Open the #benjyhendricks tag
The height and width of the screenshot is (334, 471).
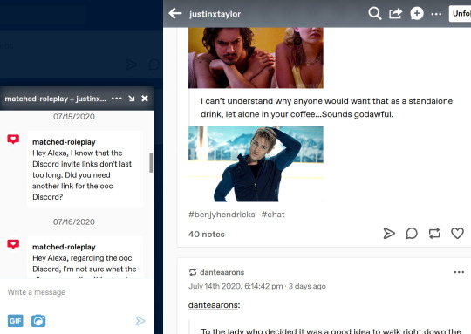click(222, 215)
